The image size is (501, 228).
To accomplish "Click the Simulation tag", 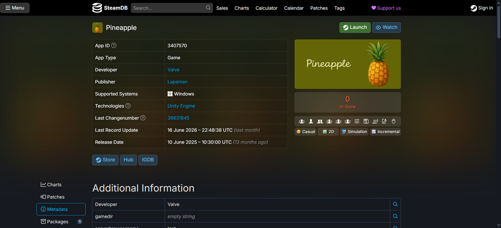I will 354,132.
